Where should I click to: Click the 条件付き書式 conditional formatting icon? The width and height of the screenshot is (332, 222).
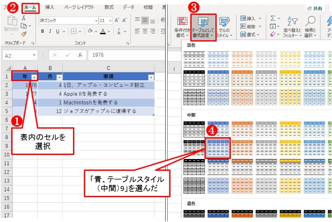182,27
